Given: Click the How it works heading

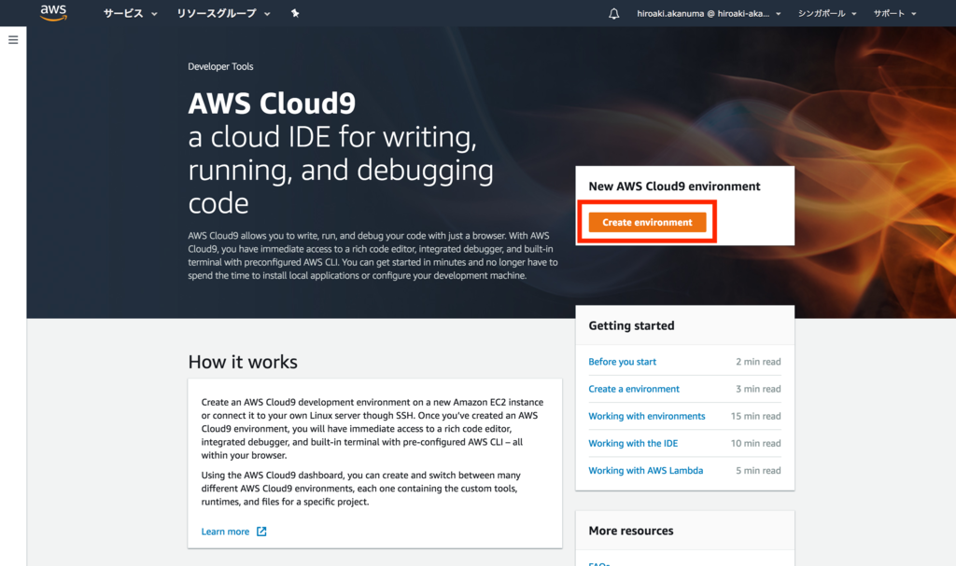Looking at the screenshot, I should point(243,362).
